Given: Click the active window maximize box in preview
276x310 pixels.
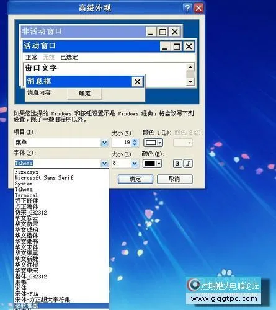Looking at the screenshot, I should [177, 46].
